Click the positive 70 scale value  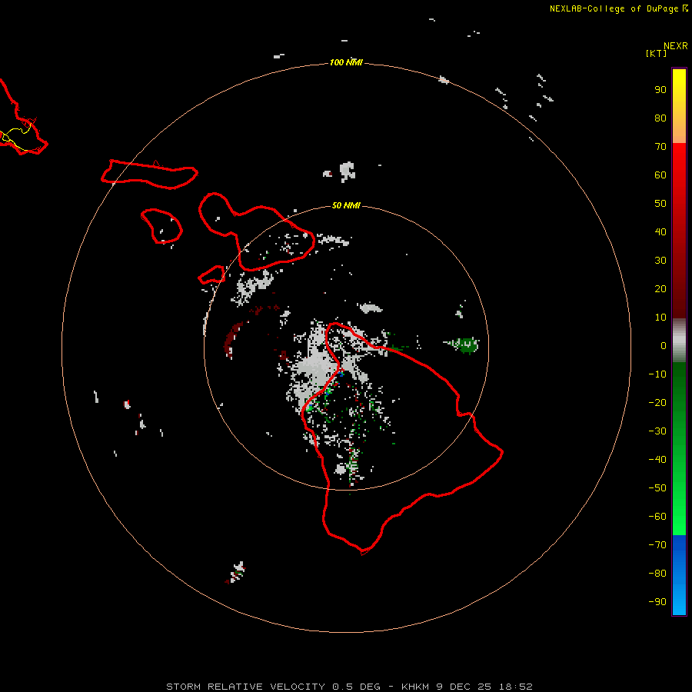[x=660, y=147]
